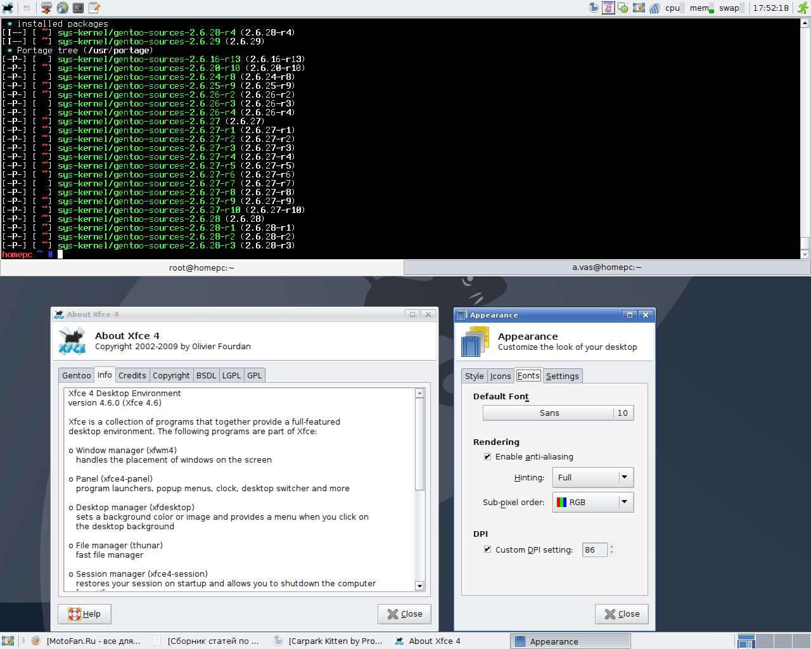Open the notepad text editor launcher

tap(94, 8)
